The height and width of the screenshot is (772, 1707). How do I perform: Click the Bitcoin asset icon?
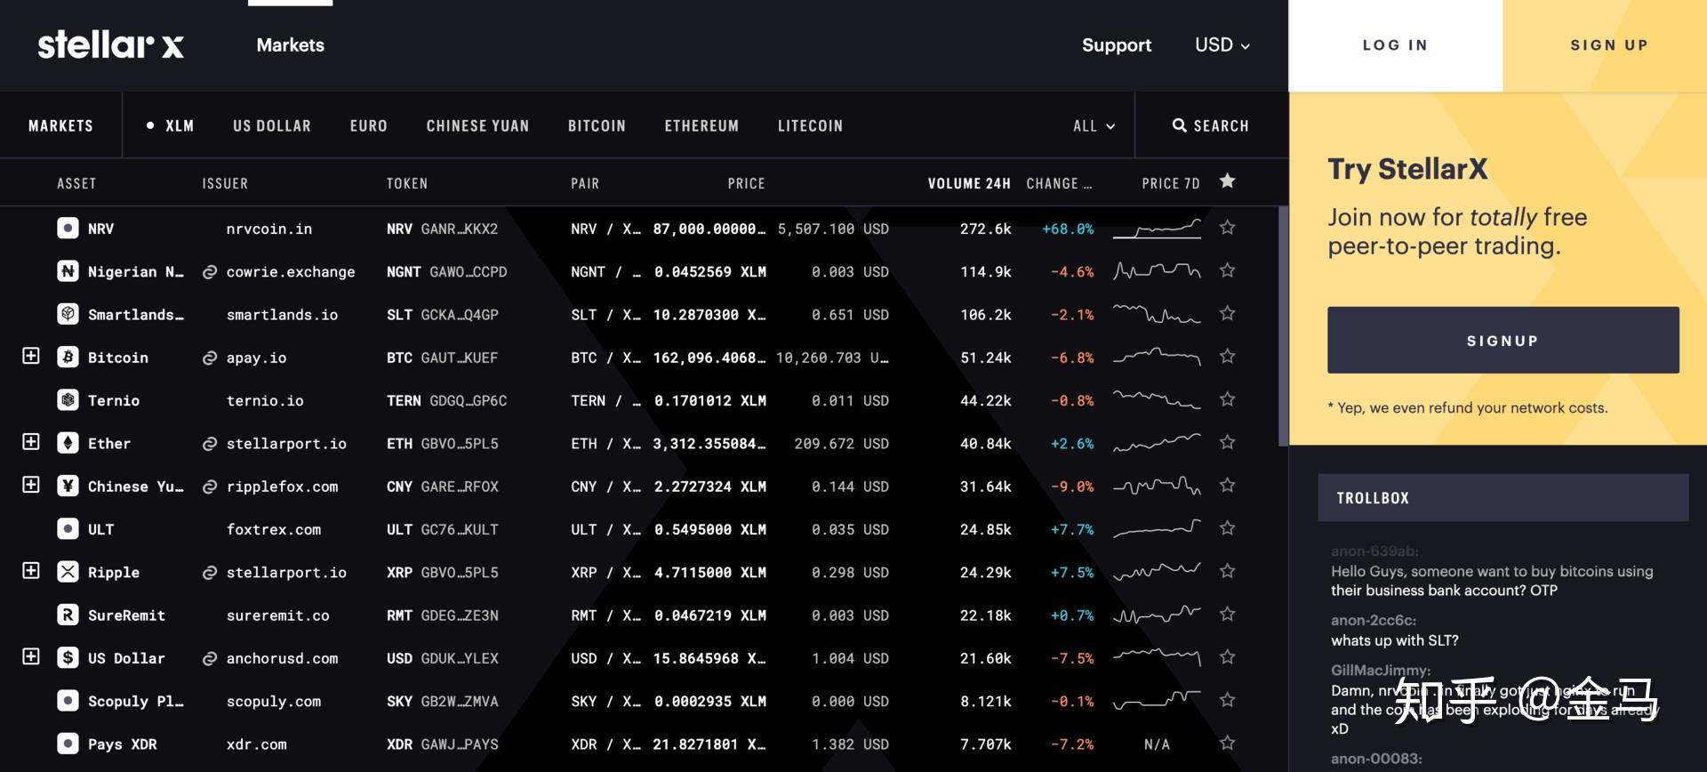tap(68, 358)
